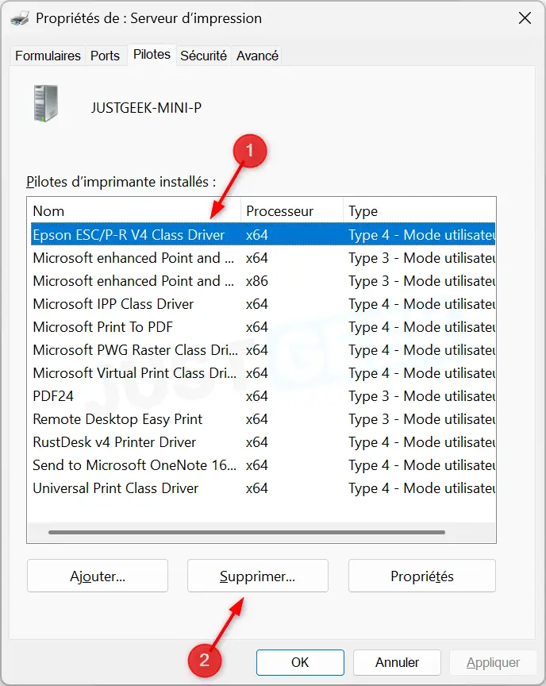The image size is (546, 686).
Task: Go to the Sécurité tab
Action: pos(203,56)
